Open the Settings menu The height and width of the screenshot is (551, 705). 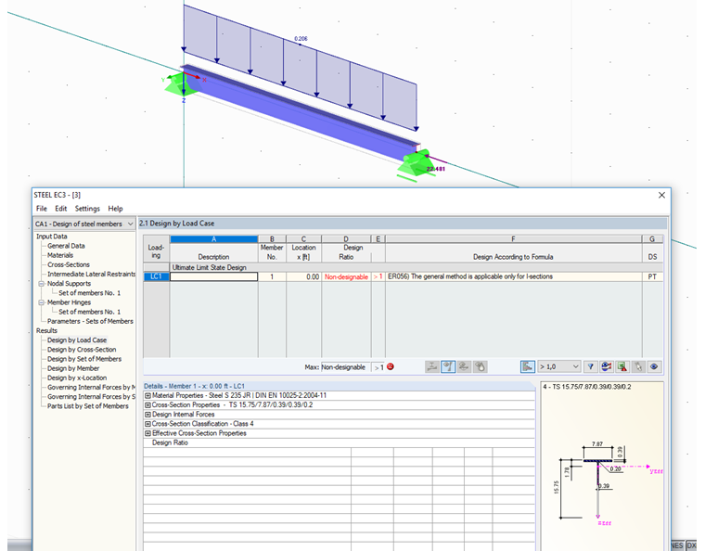click(x=87, y=209)
